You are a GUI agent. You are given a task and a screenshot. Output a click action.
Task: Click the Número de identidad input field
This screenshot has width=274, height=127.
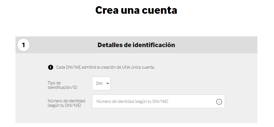pos(155,101)
